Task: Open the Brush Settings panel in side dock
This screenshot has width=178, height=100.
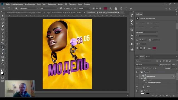Action: [x=132, y=21]
